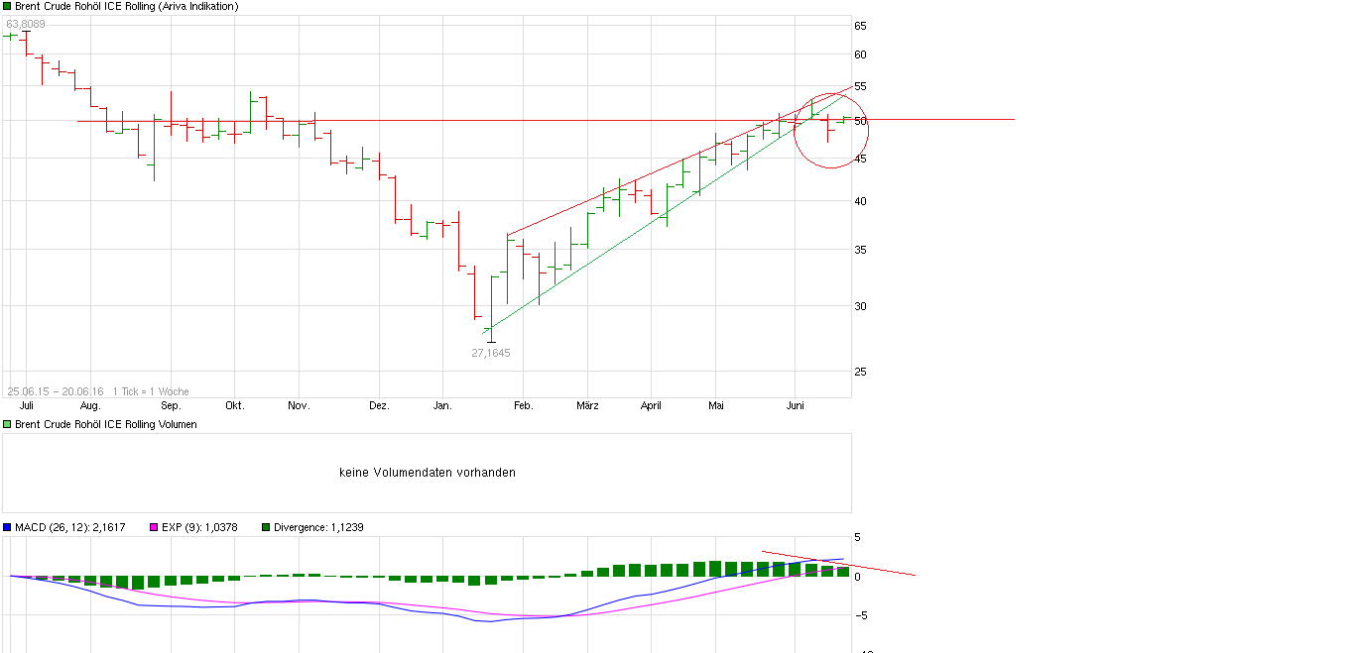Click the 50 price axis label
This screenshot has height=653, width=1356.
860,121
